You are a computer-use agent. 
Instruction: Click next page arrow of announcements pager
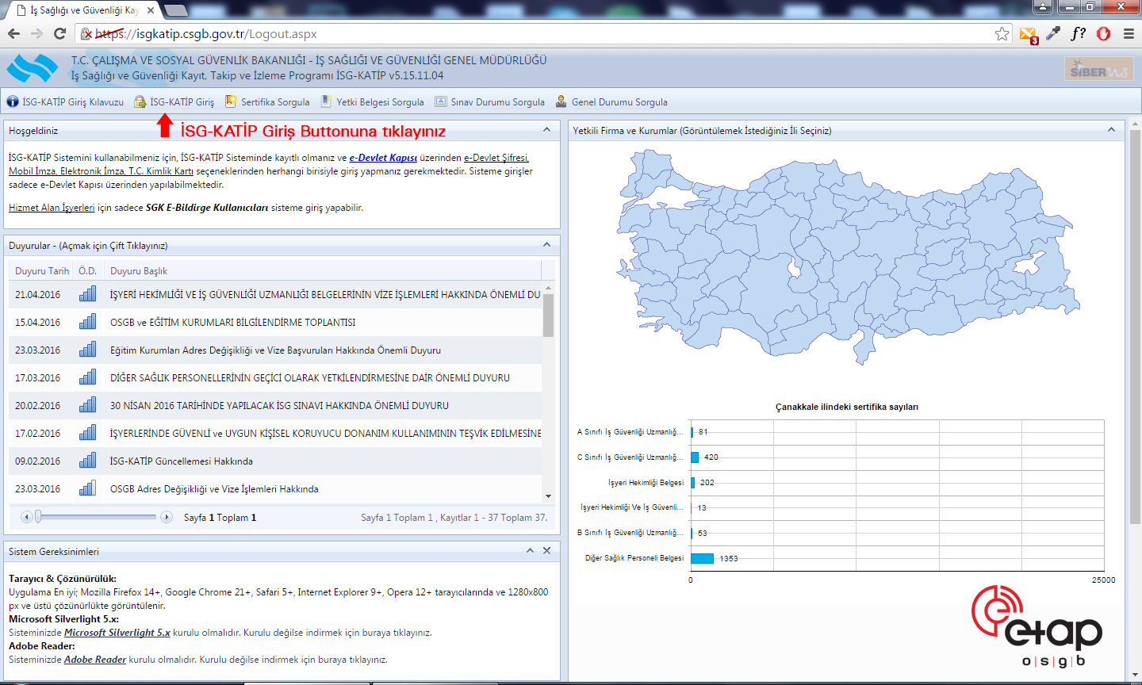click(167, 517)
